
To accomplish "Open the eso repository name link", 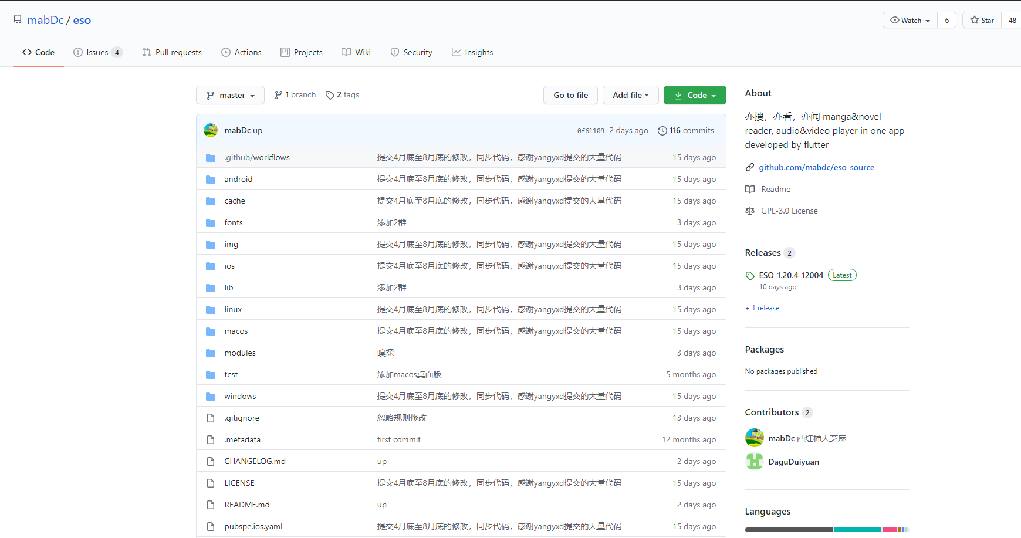I will [82, 20].
